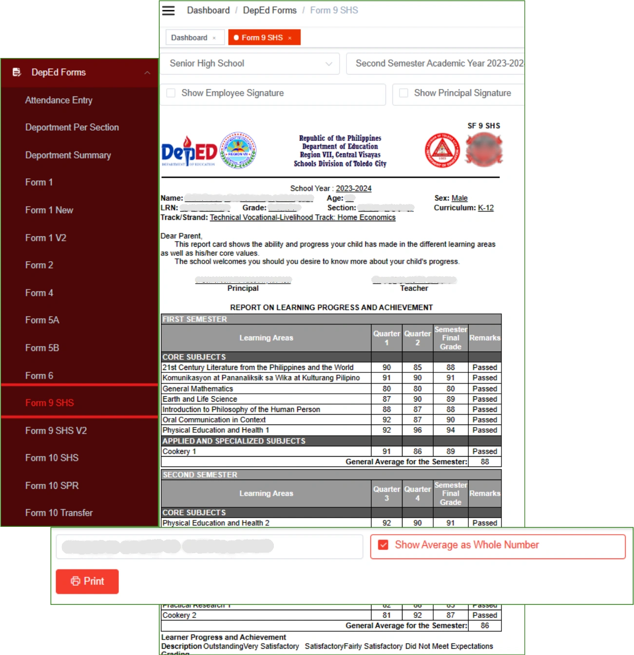Open Form 10 SHS from sidebar

click(52, 458)
